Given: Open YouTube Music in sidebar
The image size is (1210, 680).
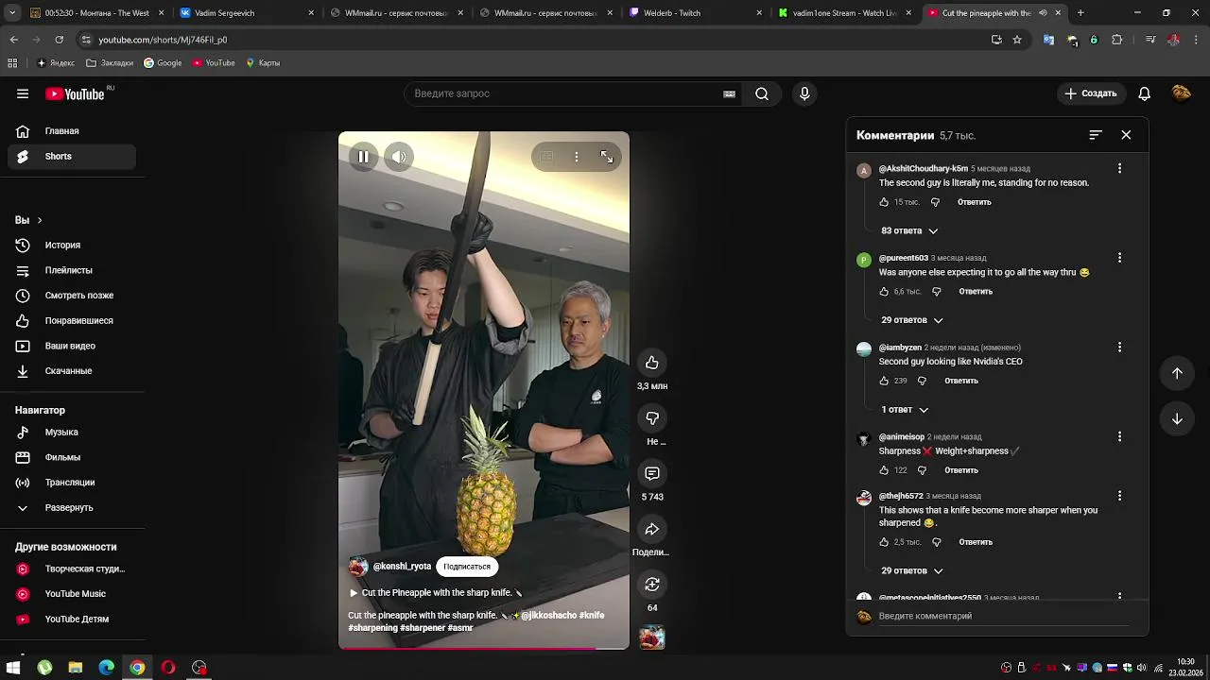Looking at the screenshot, I should 72,594.
